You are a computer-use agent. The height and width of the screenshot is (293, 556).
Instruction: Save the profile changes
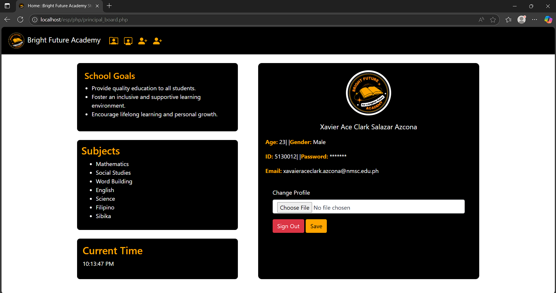click(316, 226)
